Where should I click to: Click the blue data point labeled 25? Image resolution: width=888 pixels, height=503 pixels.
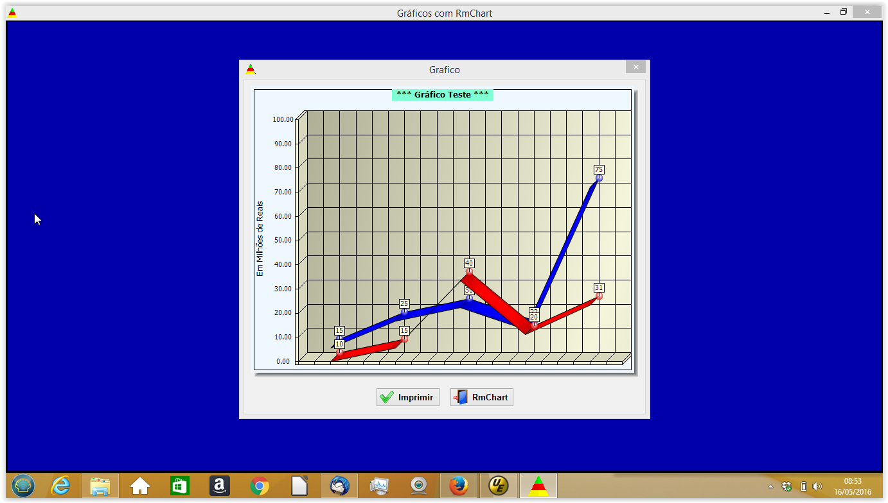coord(404,312)
